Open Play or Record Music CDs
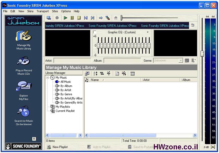 [x=24, y=66]
